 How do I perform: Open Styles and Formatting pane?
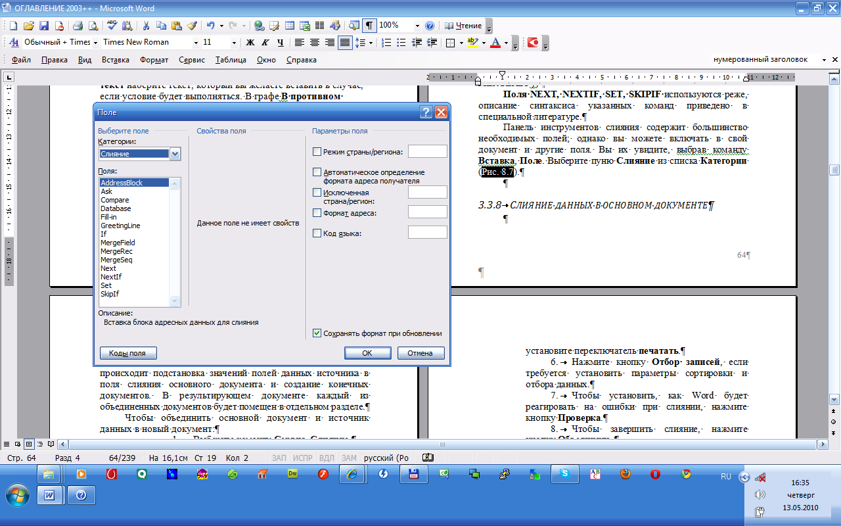click(13, 42)
